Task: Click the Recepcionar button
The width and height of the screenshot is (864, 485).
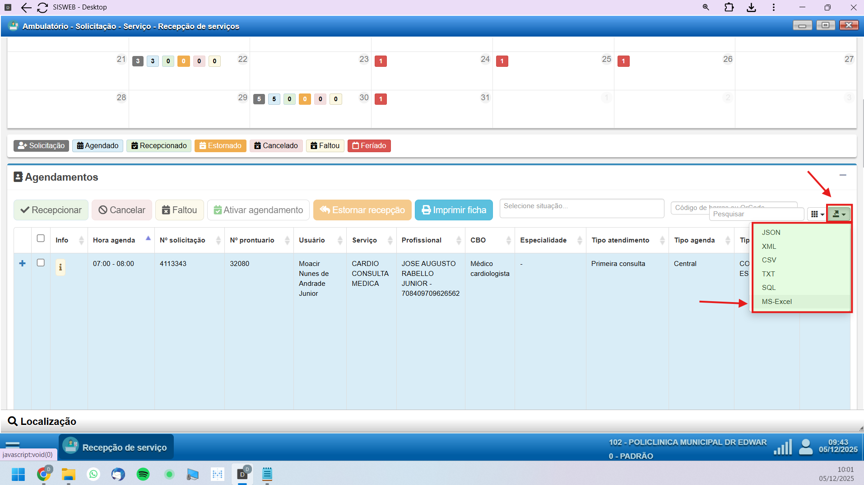Action: tap(51, 210)
